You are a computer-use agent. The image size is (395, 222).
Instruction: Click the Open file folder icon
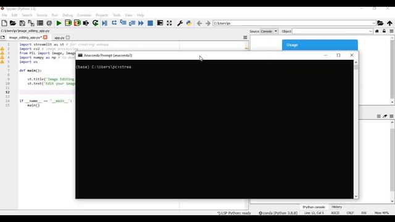13,23
